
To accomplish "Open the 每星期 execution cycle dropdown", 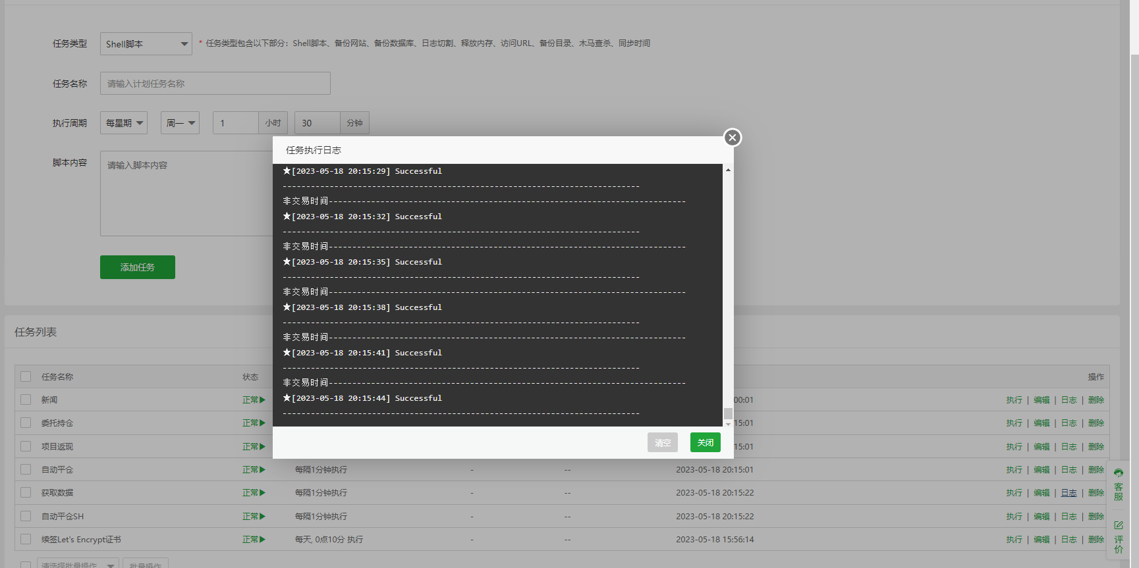I will pos(124,123).
